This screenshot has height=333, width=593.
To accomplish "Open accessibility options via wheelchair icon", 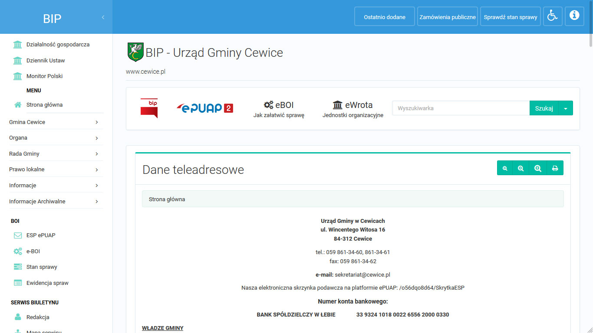I will (x=552, y=16).
